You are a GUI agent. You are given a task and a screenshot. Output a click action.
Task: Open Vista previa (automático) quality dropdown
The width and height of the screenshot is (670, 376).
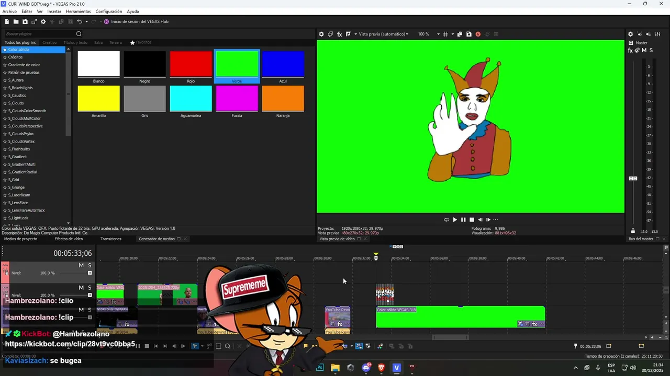coord(383,34)
